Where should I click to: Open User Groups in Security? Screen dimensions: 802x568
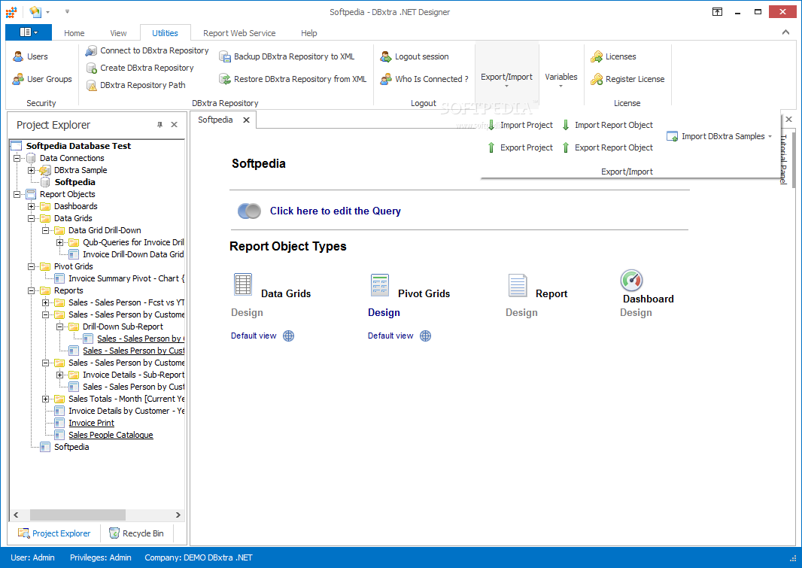42,79
